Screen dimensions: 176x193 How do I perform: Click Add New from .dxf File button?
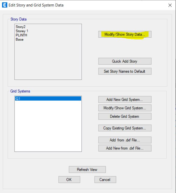pyautogui.click(x=125, y=148)
